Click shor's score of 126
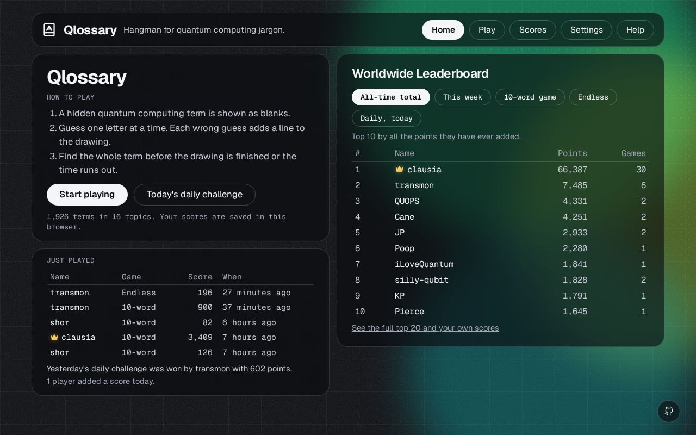 205,352
